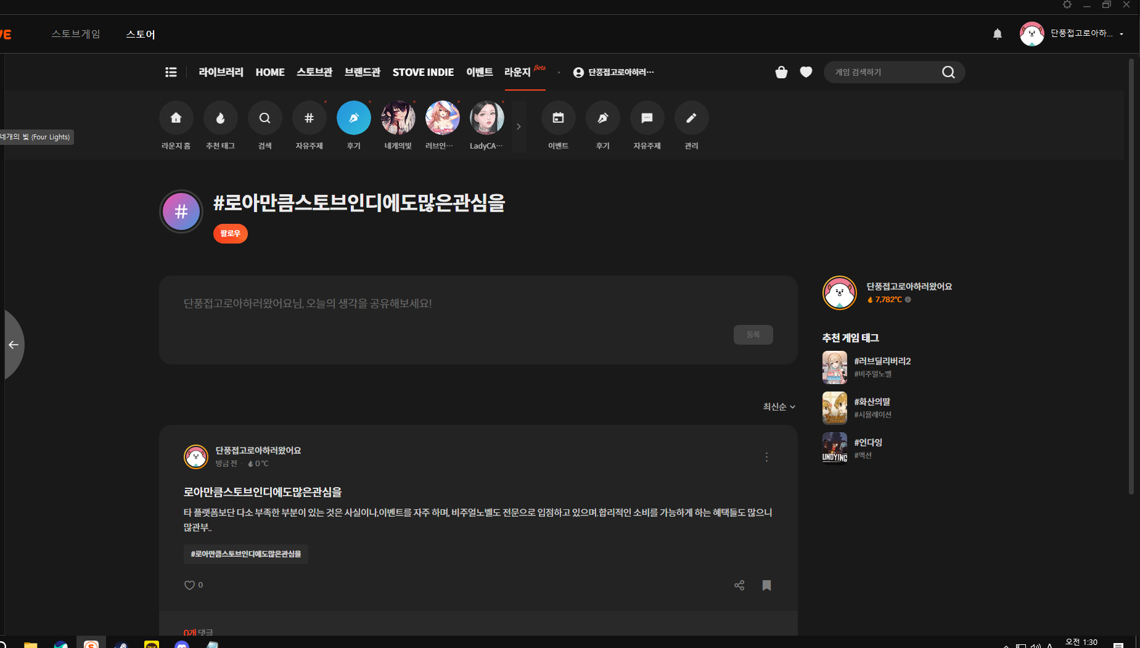The image size is (1140, 648).
Task: Open the sidebar profile avatar
Action: [x=840, y=293]
